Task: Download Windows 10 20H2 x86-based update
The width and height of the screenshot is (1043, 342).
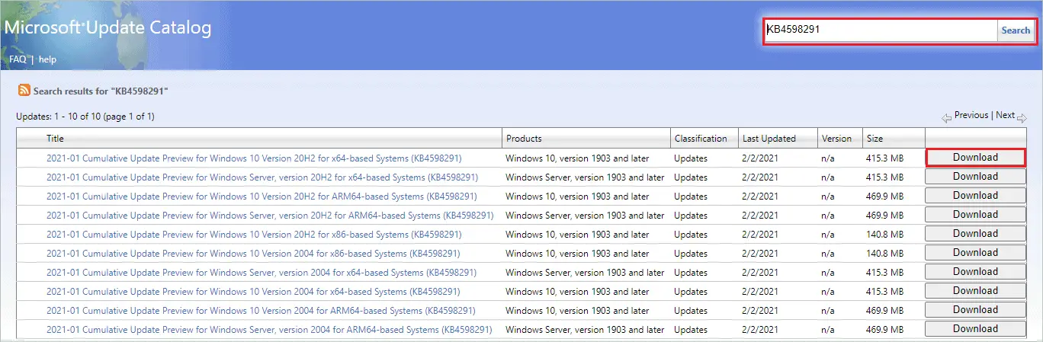Action: [x=975, y=234]
